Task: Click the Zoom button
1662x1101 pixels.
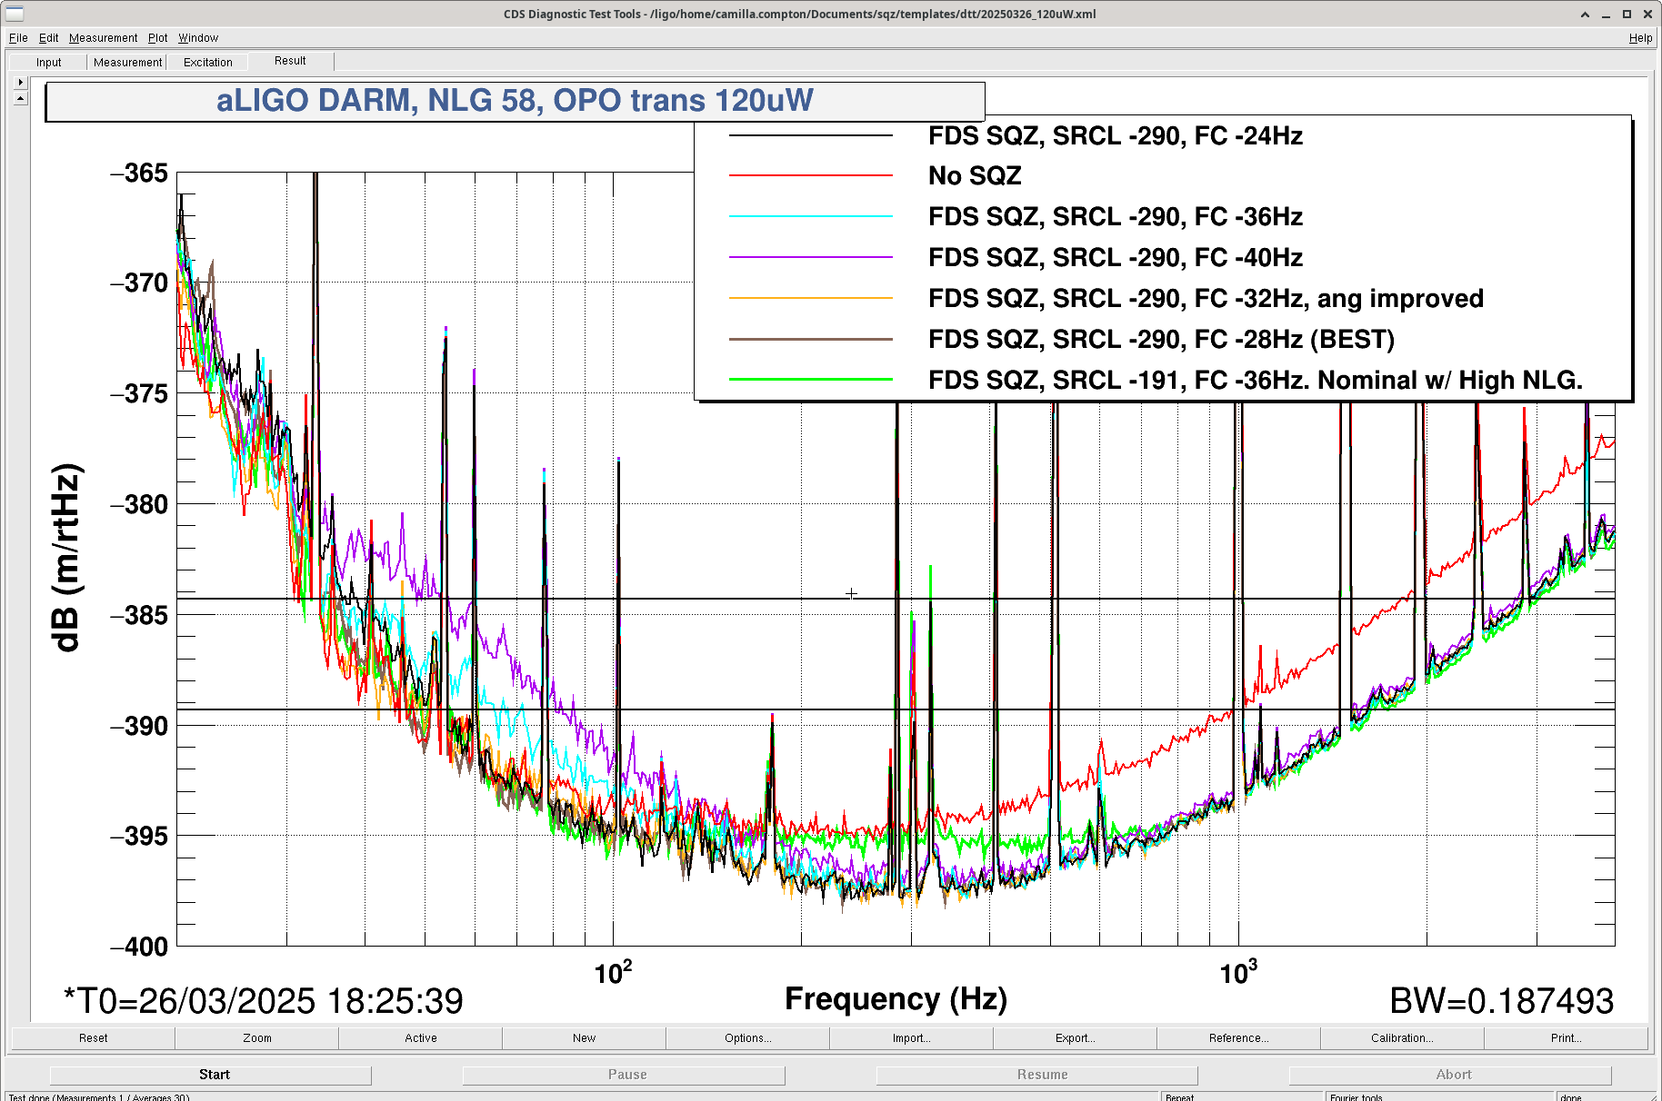Action: [x=256, y=1037]
